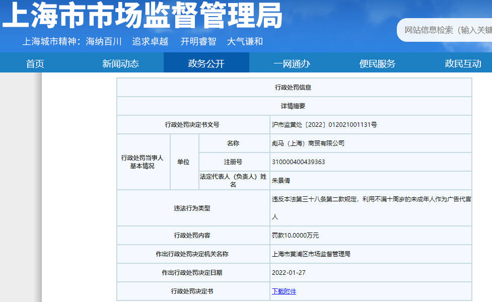The width and height of the screenshot is (492, 302).
Task: Select document number 沪市监黄处〔2022〕012021001131号
Action: (324, 125)
